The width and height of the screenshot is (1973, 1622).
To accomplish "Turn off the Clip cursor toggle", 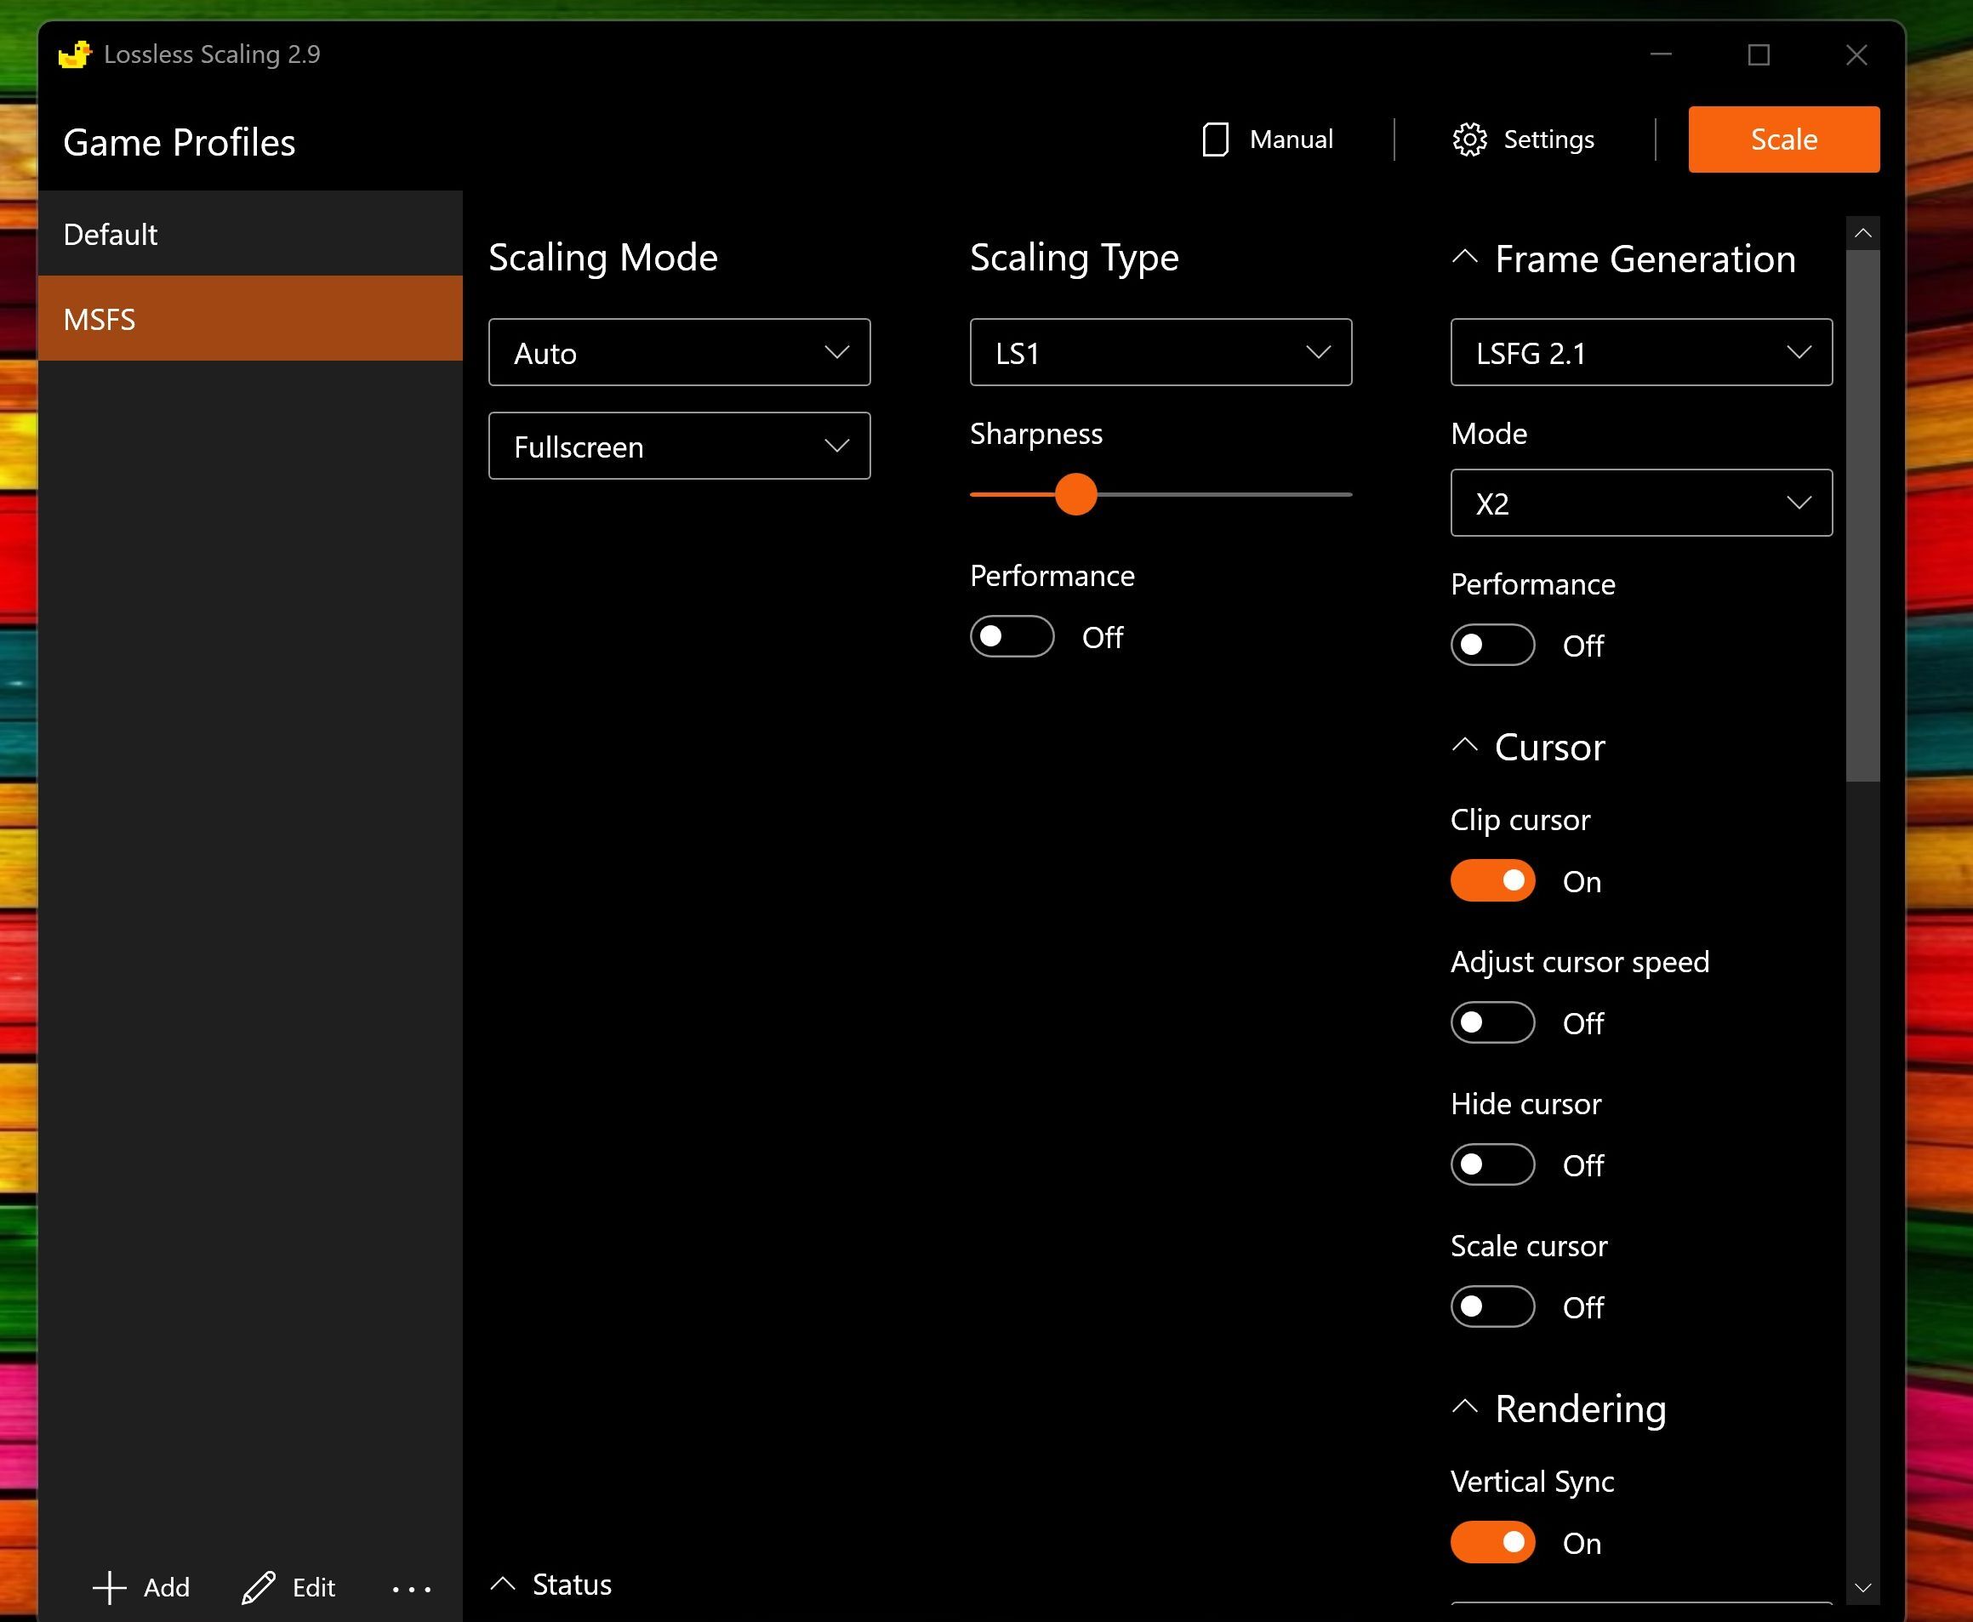I will [x=1491, y=880].
